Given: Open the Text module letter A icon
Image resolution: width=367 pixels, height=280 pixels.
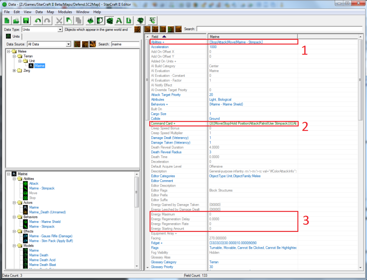Looking at the screenshot, I should pos(119,21).
